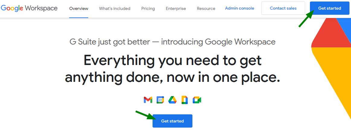Open the What's included tab

pyautogui.click(x=114, y=8)
